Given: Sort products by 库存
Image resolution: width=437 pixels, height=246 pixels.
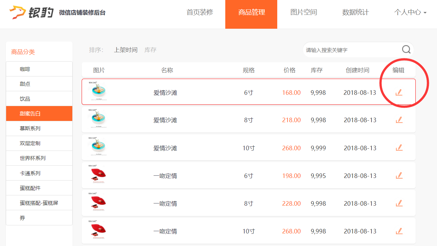Looking at the screenshot, I should (150, 50).
